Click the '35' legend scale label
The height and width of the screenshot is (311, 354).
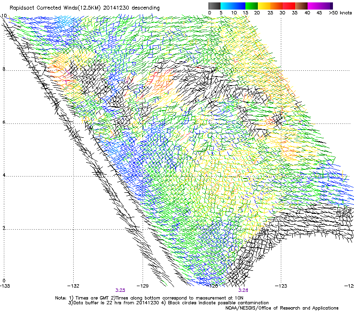[295, 13]
